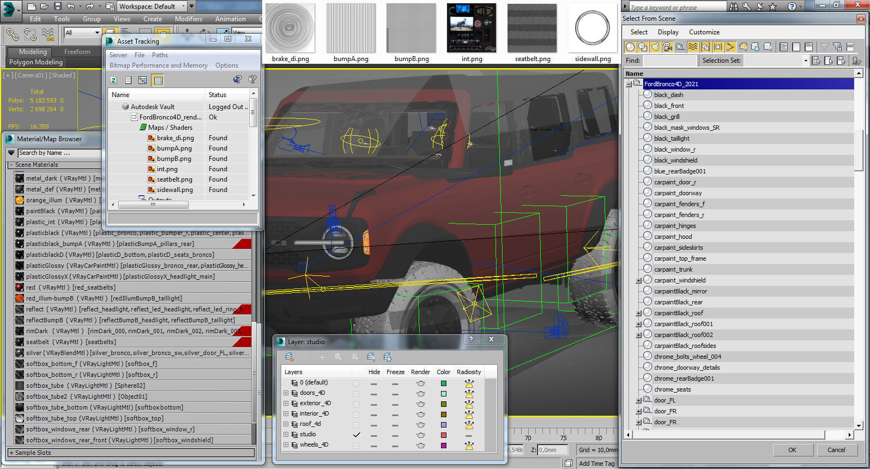Toggle Display Space Warps wavy filter icon
870x469 pixels.
point(693,47)
